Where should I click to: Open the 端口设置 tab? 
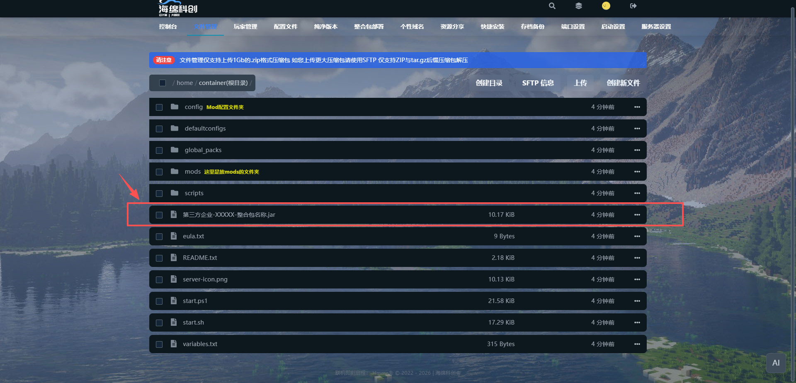coord(573,27)
